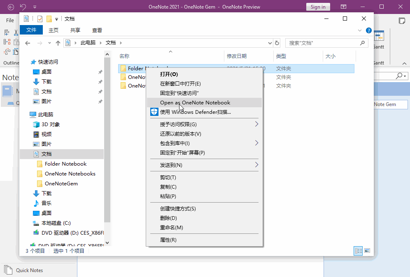Expand the address bar history dropdown
The width and height of the screenshot is (410, 277).
270,43
